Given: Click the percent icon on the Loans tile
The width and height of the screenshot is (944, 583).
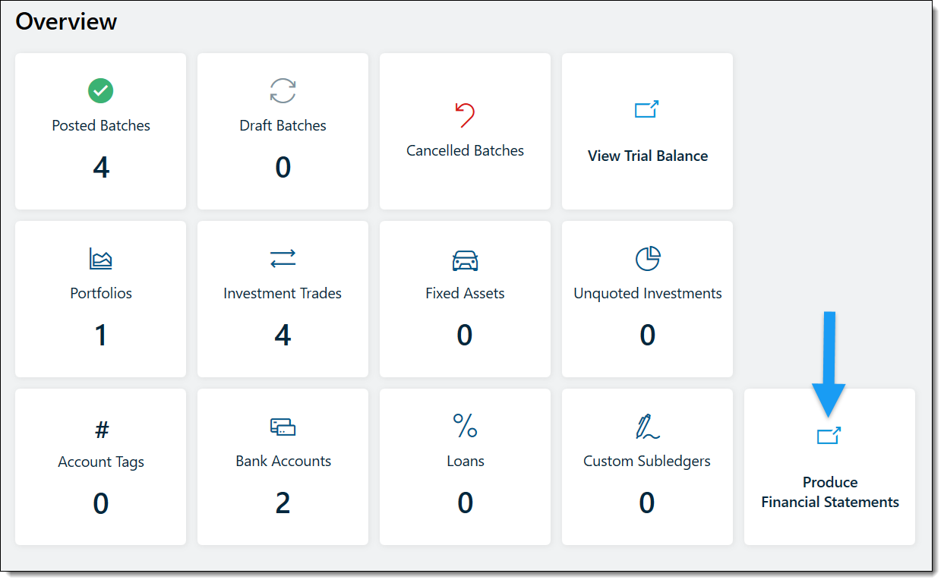Looking at the screenshot, I should click(x=464, y=427).
